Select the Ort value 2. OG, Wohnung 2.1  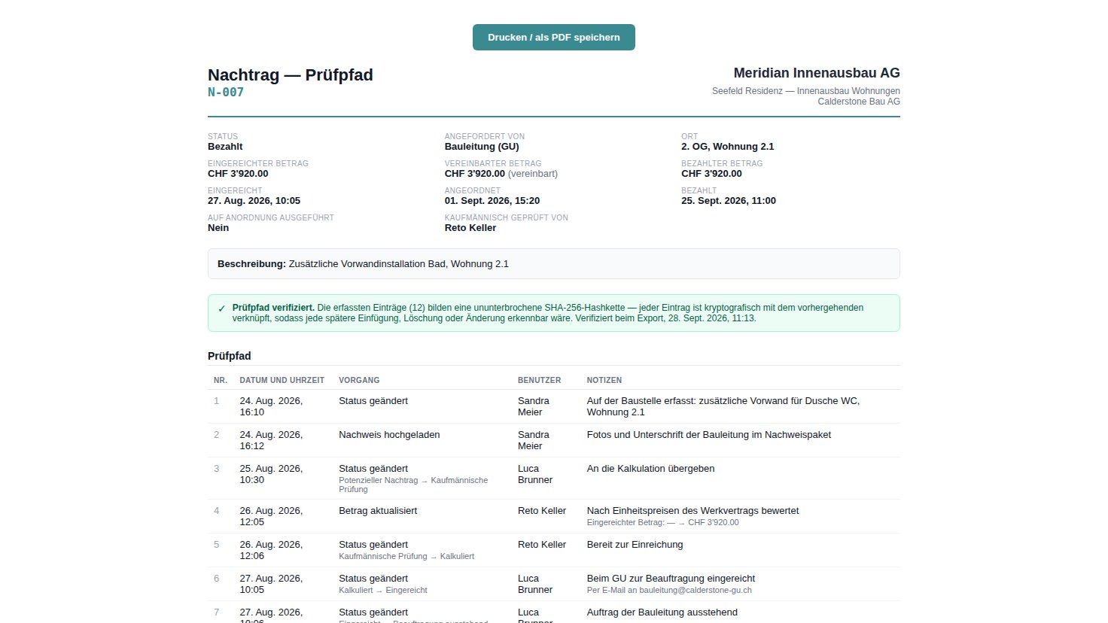tap(728, 147)
